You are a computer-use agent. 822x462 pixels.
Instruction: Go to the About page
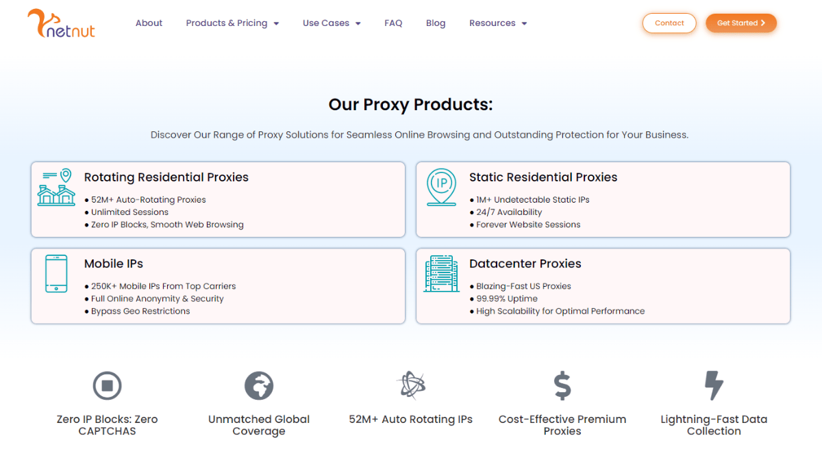pyautogui.click(x=149, y=23)
